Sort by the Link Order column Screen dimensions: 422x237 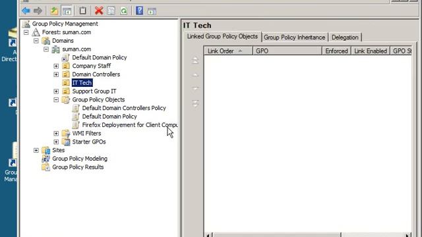coord(228,51)
